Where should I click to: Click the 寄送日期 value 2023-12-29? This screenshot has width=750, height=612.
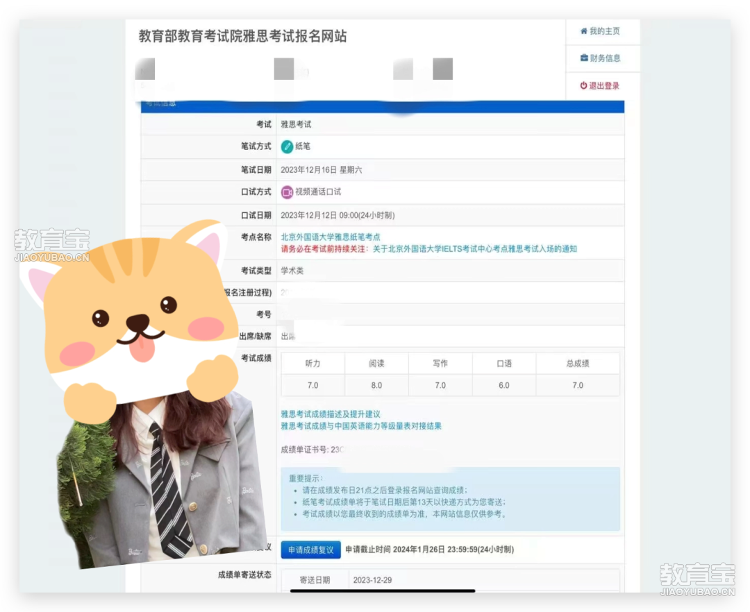373,580
